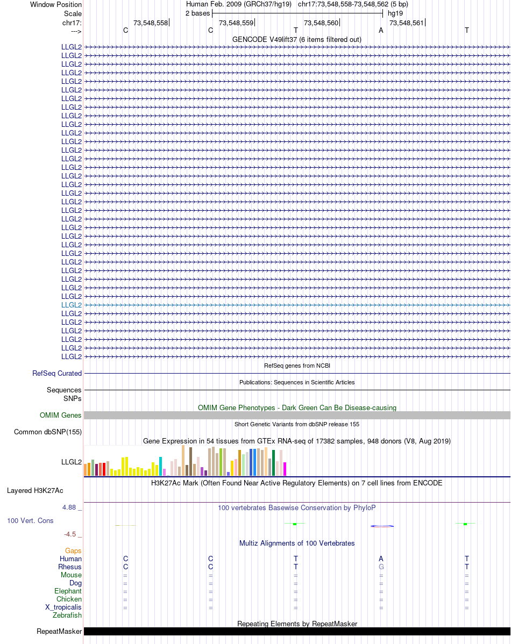This screenshot has width=511, height=644.
Task: Click the blue negative PhyloP mark under A
Action: coord(382,526)
